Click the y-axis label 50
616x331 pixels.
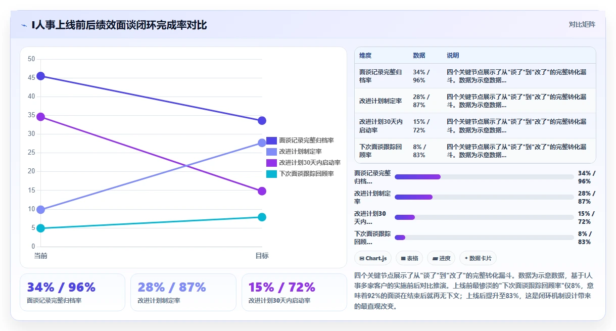coord(31,59)
